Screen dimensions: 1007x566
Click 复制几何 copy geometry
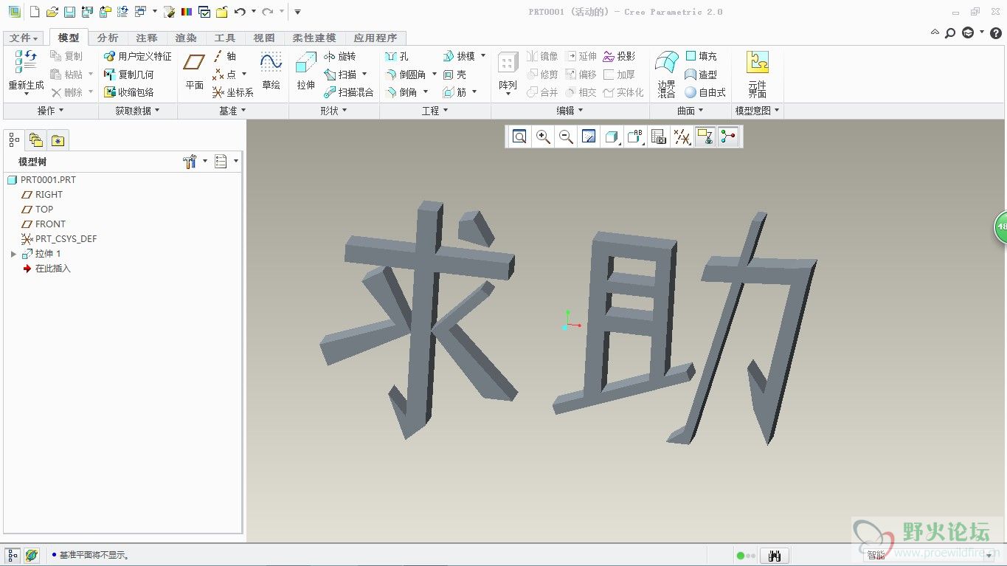coord(129,75)
